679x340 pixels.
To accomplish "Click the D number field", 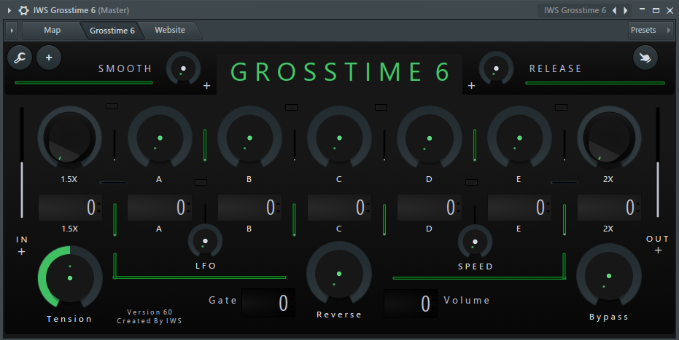I will tap(430, 207).
